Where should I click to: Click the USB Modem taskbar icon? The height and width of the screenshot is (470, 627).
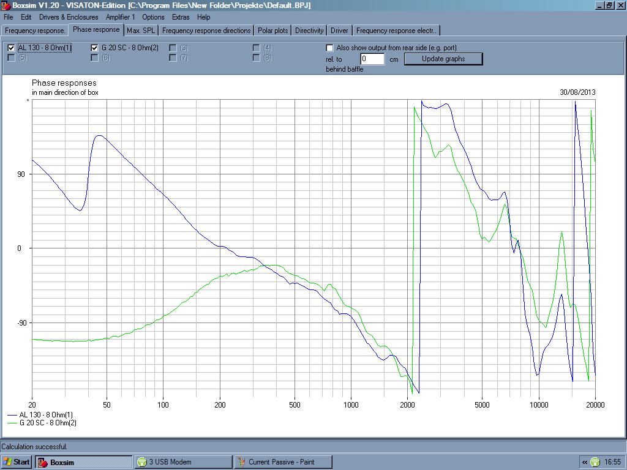(x=142, y=462)
